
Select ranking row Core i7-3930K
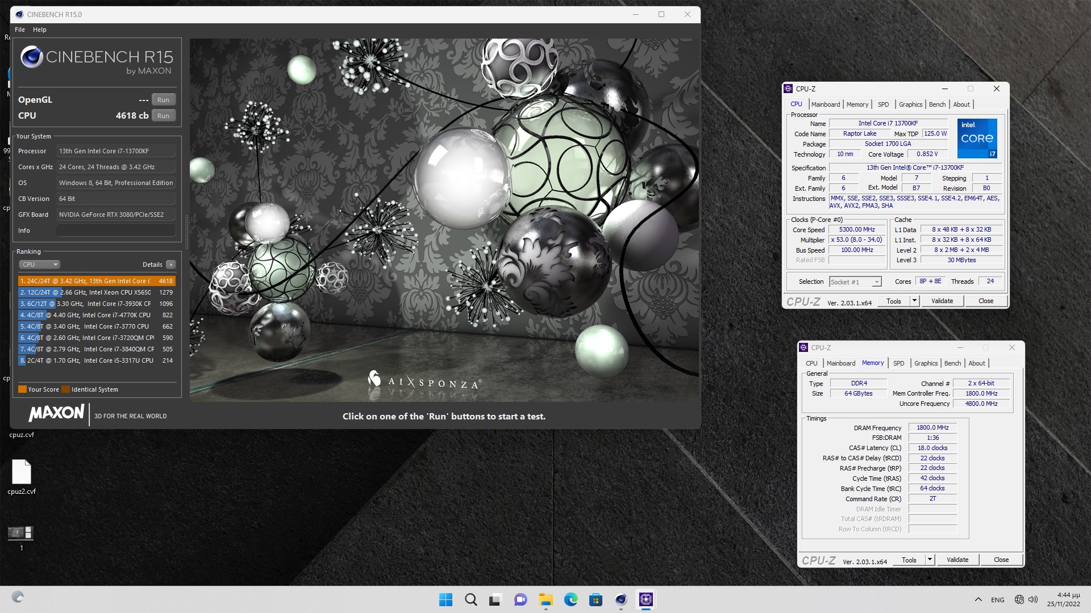tap(97, 304)
